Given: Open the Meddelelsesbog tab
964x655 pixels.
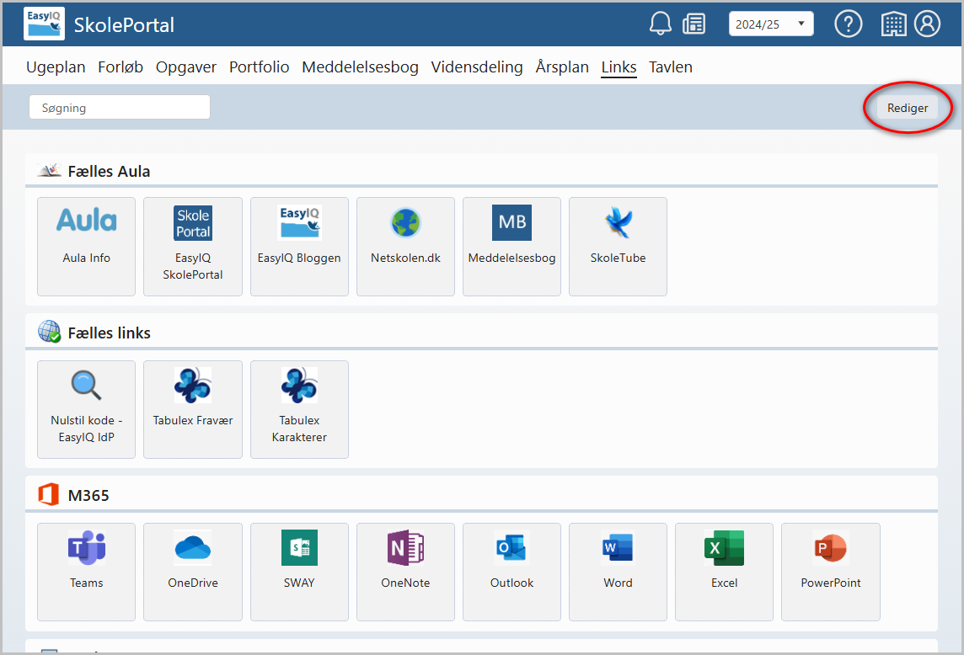Looking at the screenshot, I should 361,67.
